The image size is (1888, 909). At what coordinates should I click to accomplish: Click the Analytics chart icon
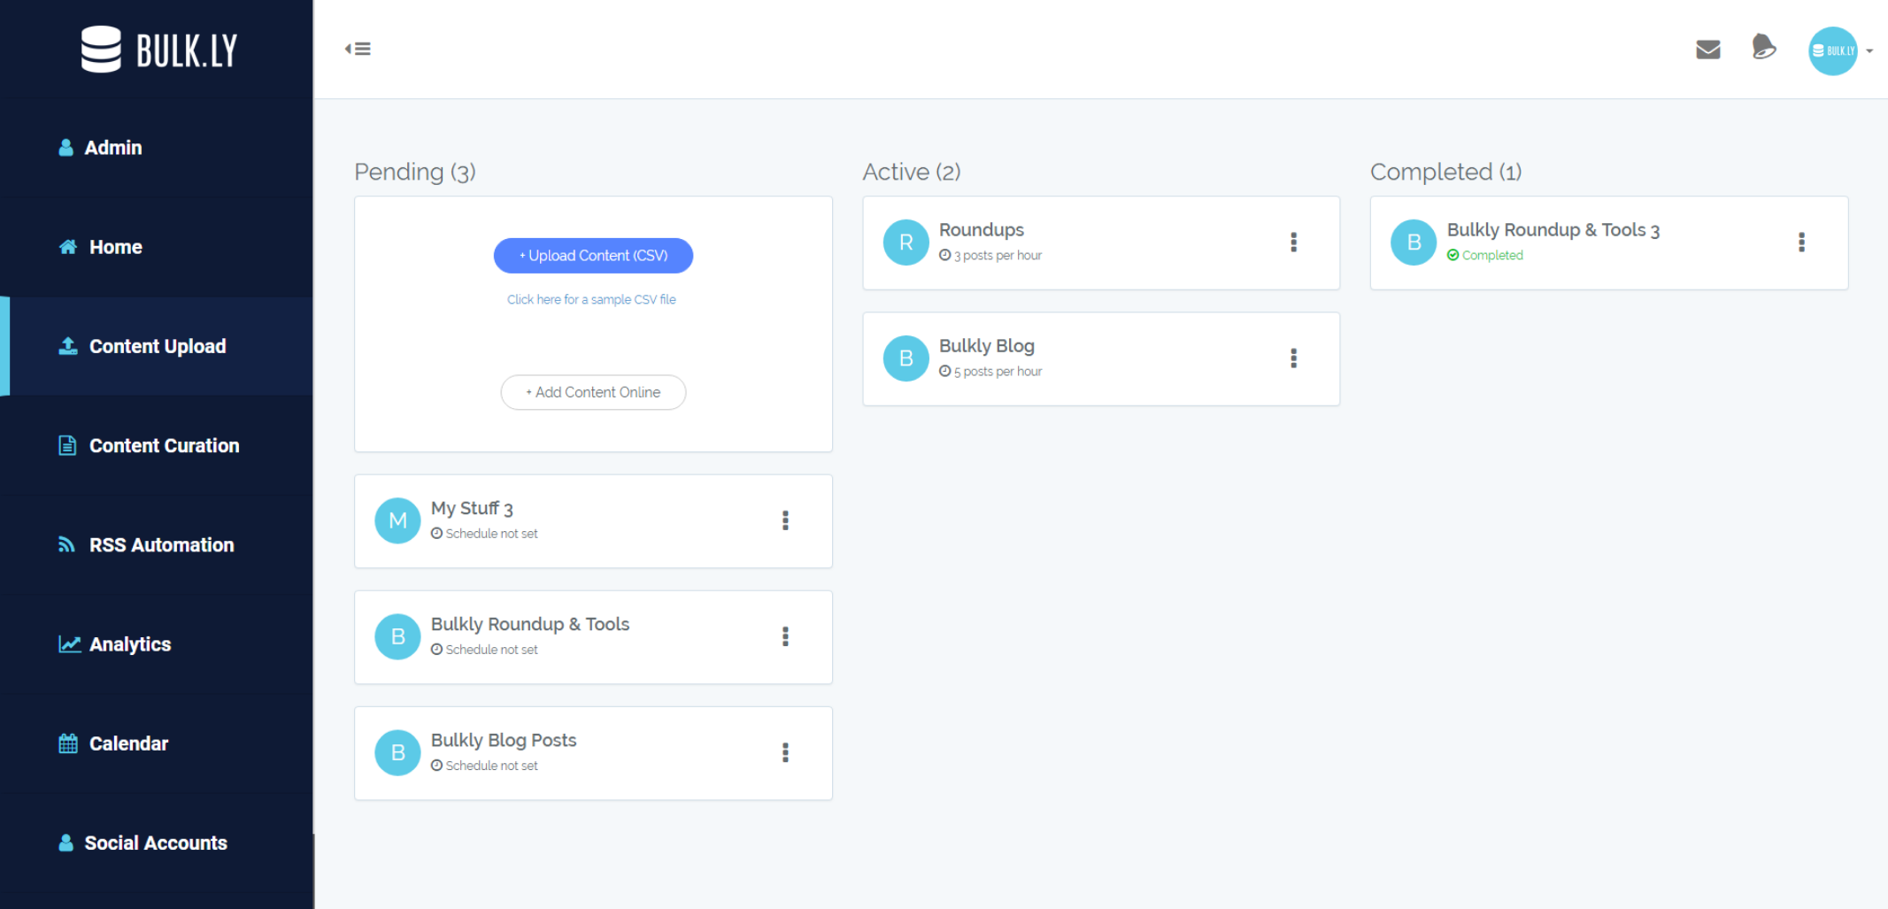70,643
